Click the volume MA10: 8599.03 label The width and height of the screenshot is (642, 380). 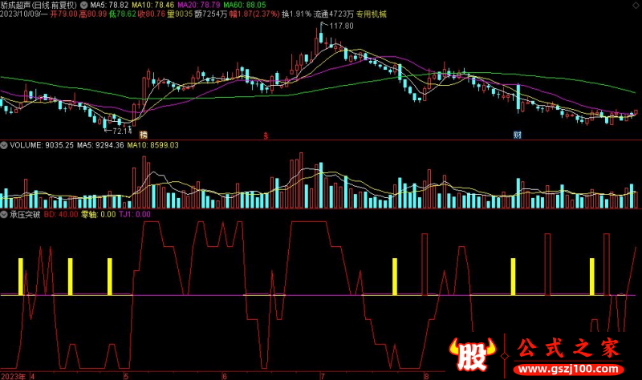152,145
